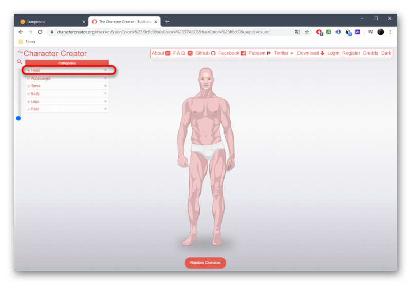
Task: Open the About link
Action: (x=161, y=53)
